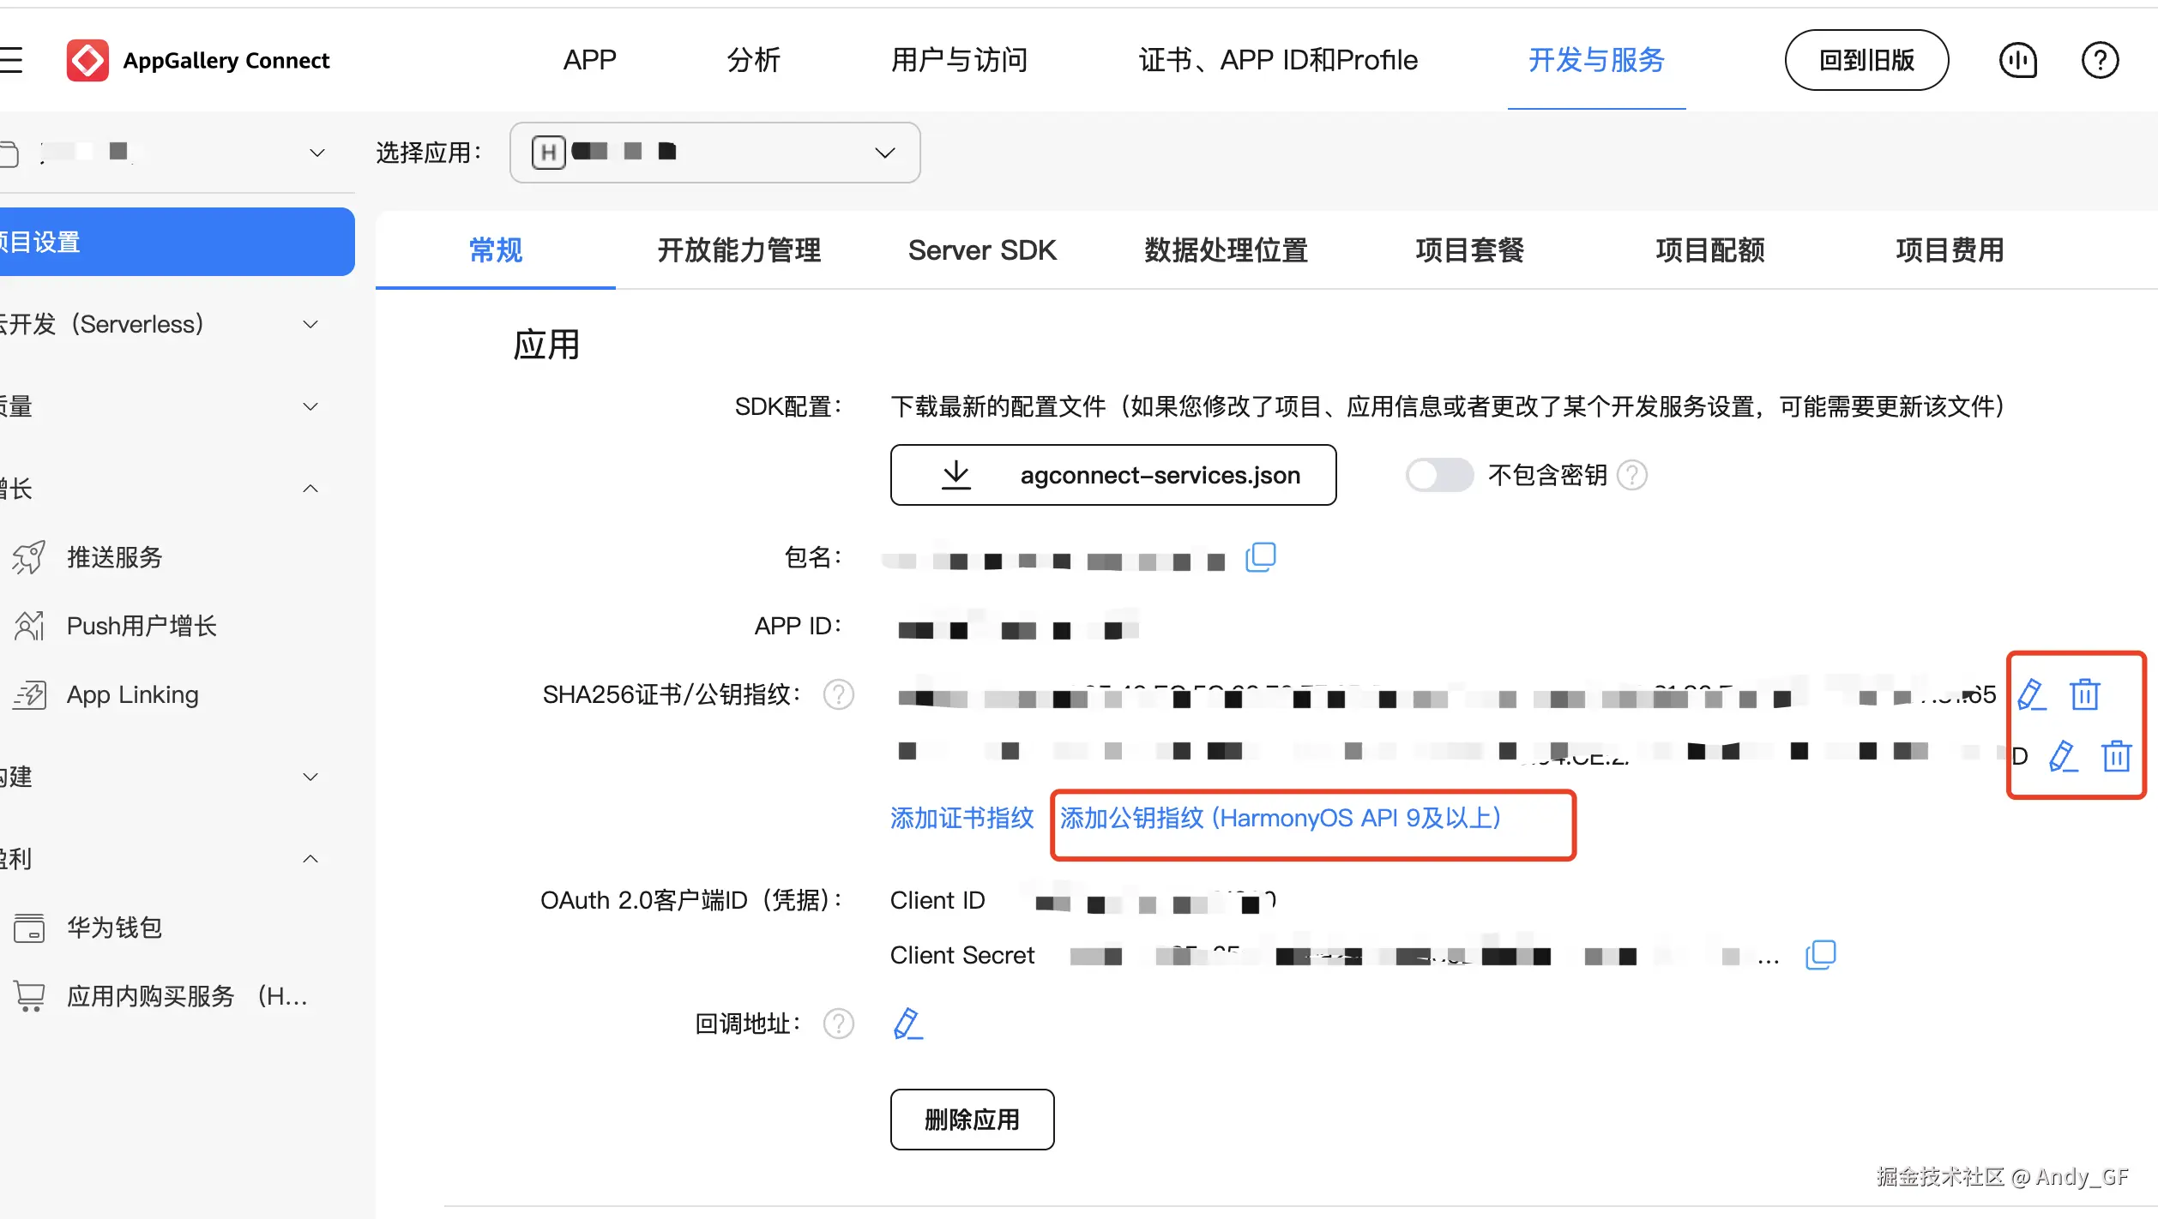Expand the Serverless section in sidebar

point(310,324)
